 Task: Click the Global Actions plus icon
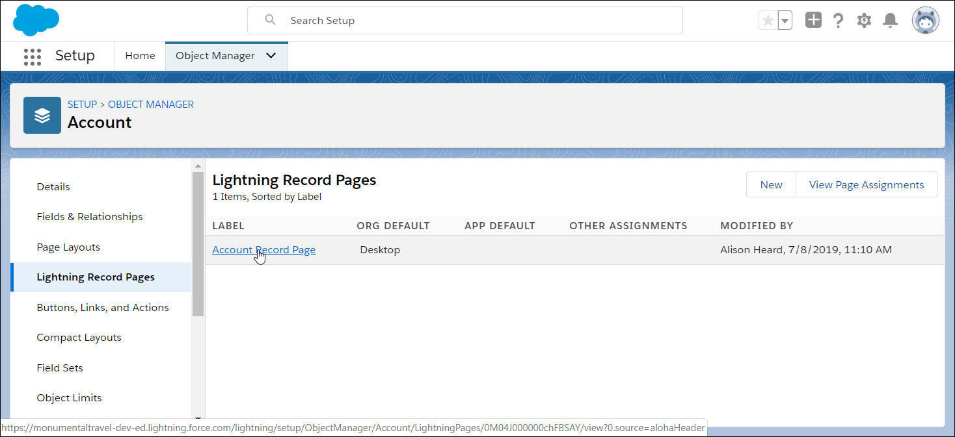(x=813, y=20)
